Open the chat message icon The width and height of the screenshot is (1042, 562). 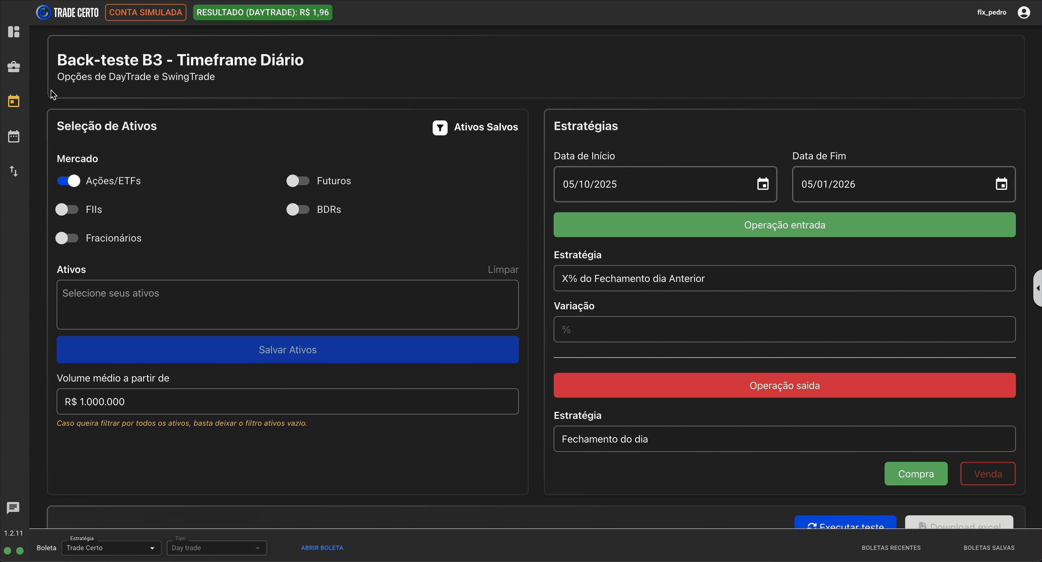tap(13, 507)
